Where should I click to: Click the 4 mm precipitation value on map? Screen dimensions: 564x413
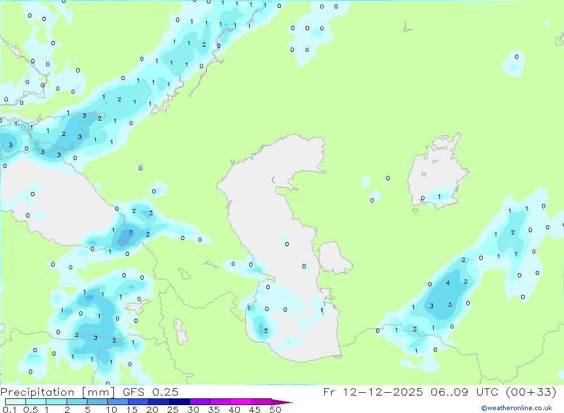click(x=448, y=283)
